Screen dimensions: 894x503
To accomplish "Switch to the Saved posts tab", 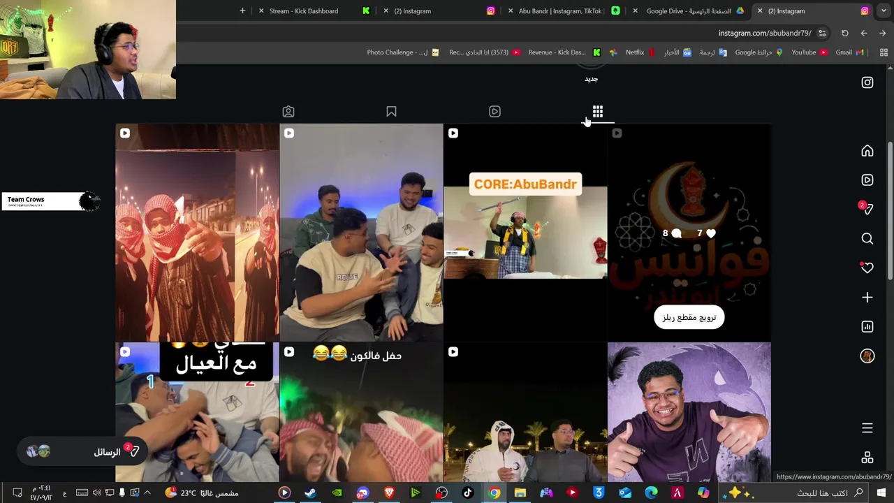I will 391,112.
